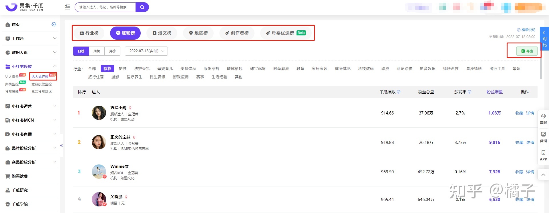Image resolution: width=549 pixels, height=213 pixels.
Task: Select the 月榜 period toggle
Action: tap(112, 51)
